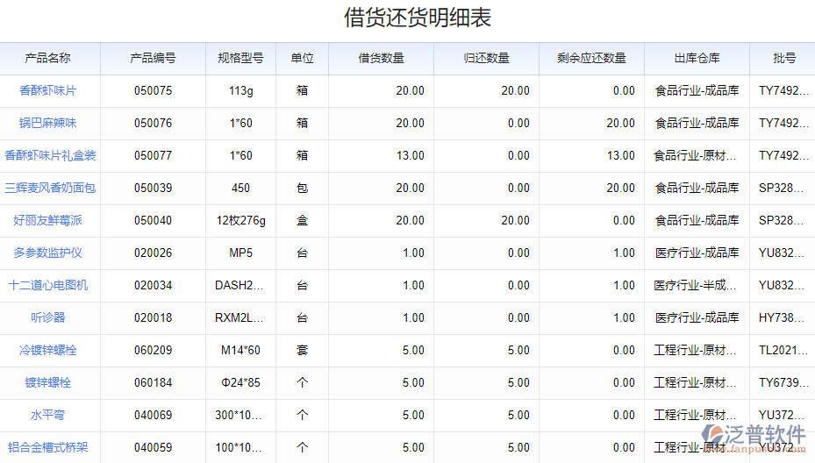Select product code cell 060184
Viewport: 815px width, 463px height.
click(153, 382)
